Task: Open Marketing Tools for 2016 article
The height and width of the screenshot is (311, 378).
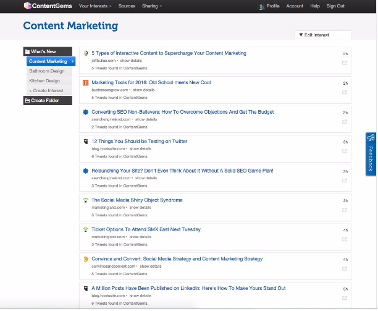Action: click(151, 82)
